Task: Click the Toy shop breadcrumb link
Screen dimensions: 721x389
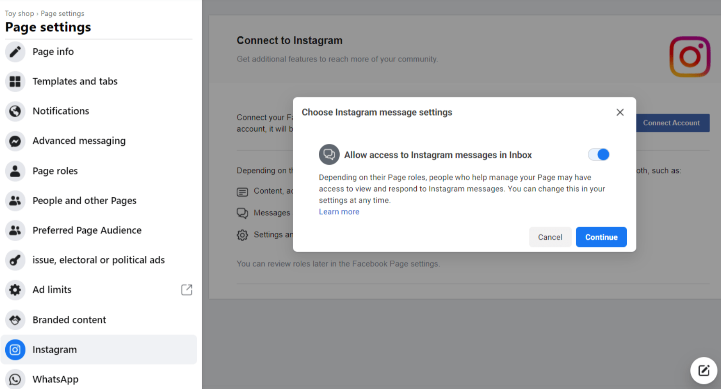Action: click(19, 13)
